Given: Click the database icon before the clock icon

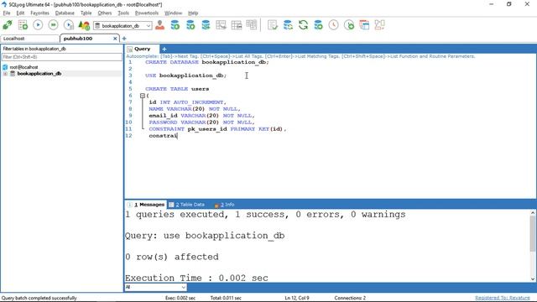Looking at the screenshot, I should click(x=318, y=25).
